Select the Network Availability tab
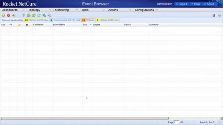Screen dimensions: 223x125 [13, 20]
